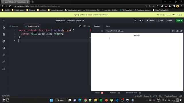Image resolution: width=184 pixels, height=103 pixels.
Task: Reload the Chrome page
Action: click(10, 6)
